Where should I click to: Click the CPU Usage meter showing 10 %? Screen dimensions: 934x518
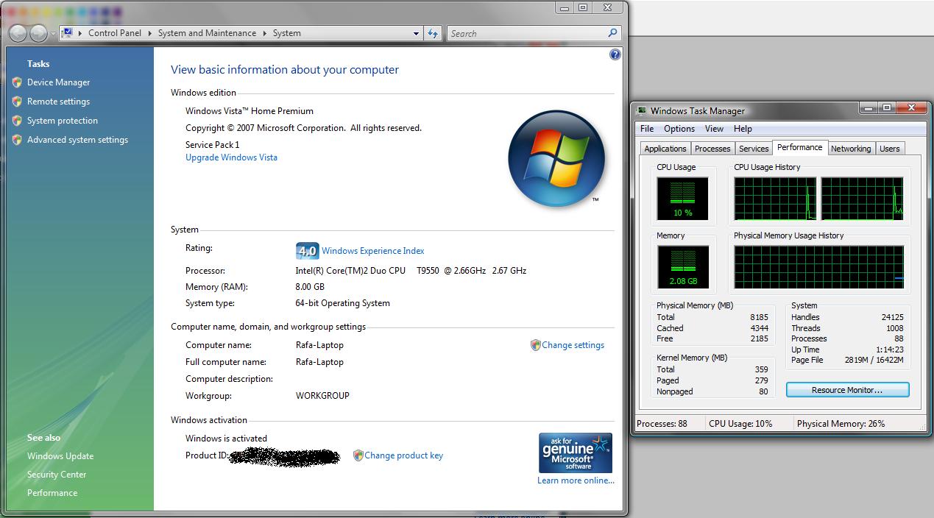(683, 199)
